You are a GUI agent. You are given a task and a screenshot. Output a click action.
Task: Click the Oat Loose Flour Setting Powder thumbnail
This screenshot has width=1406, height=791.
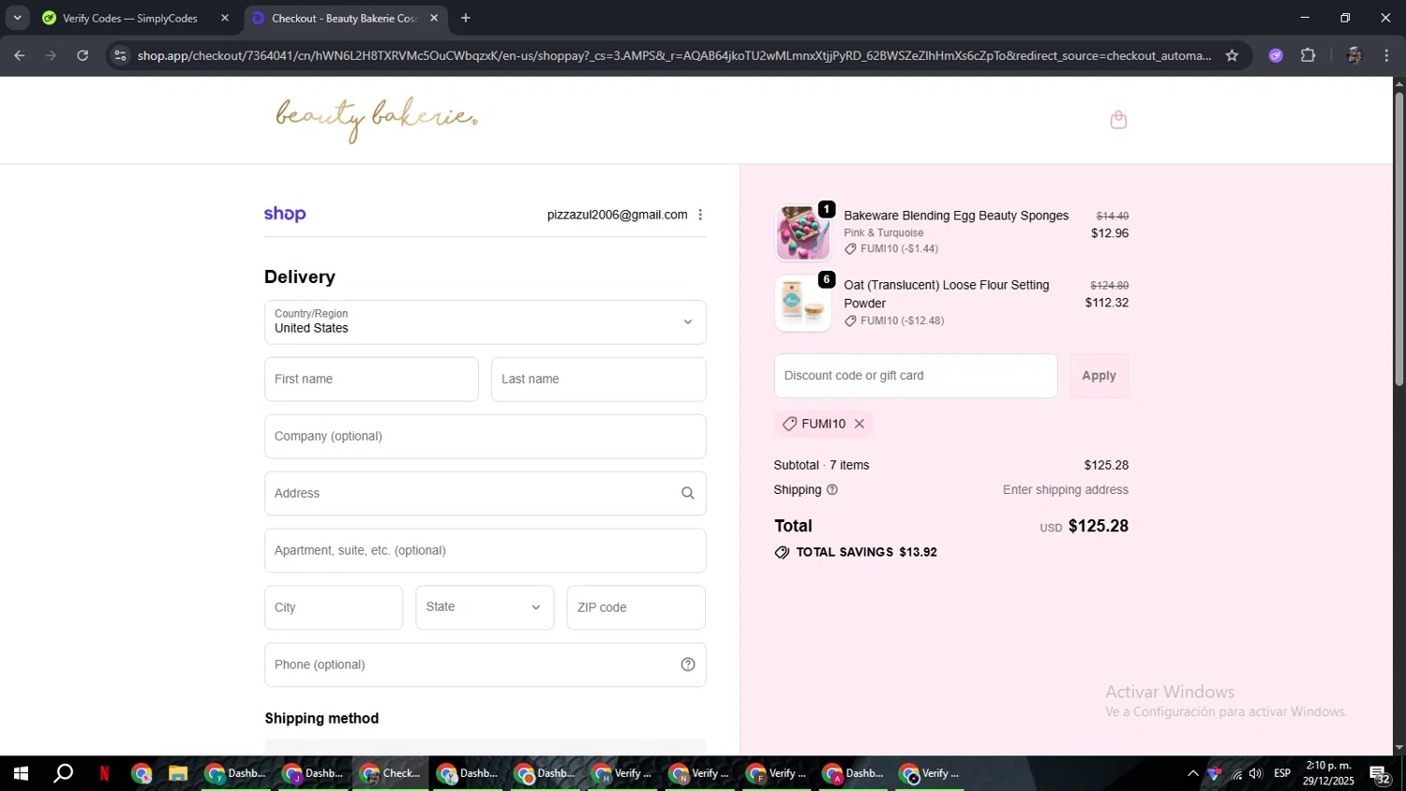pos(802,303)
